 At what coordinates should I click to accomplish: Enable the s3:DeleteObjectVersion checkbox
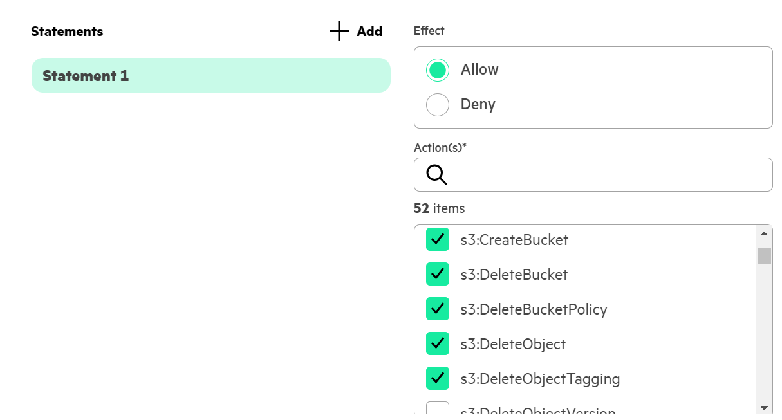(438, 409)
